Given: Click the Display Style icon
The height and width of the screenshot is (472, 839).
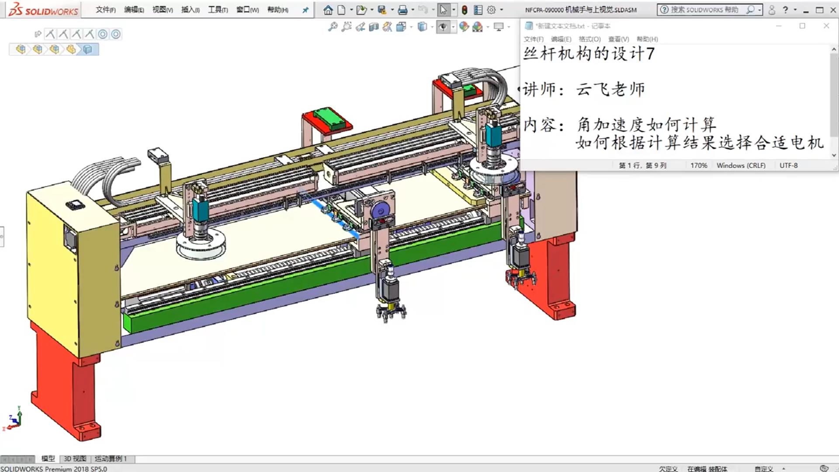Looking at the screenshot, I should [422, 27].
